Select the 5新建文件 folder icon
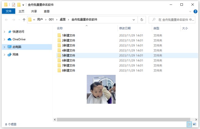The width and height of the screenshot is (200, 129). pyautogui.click(x=59, y=55)
